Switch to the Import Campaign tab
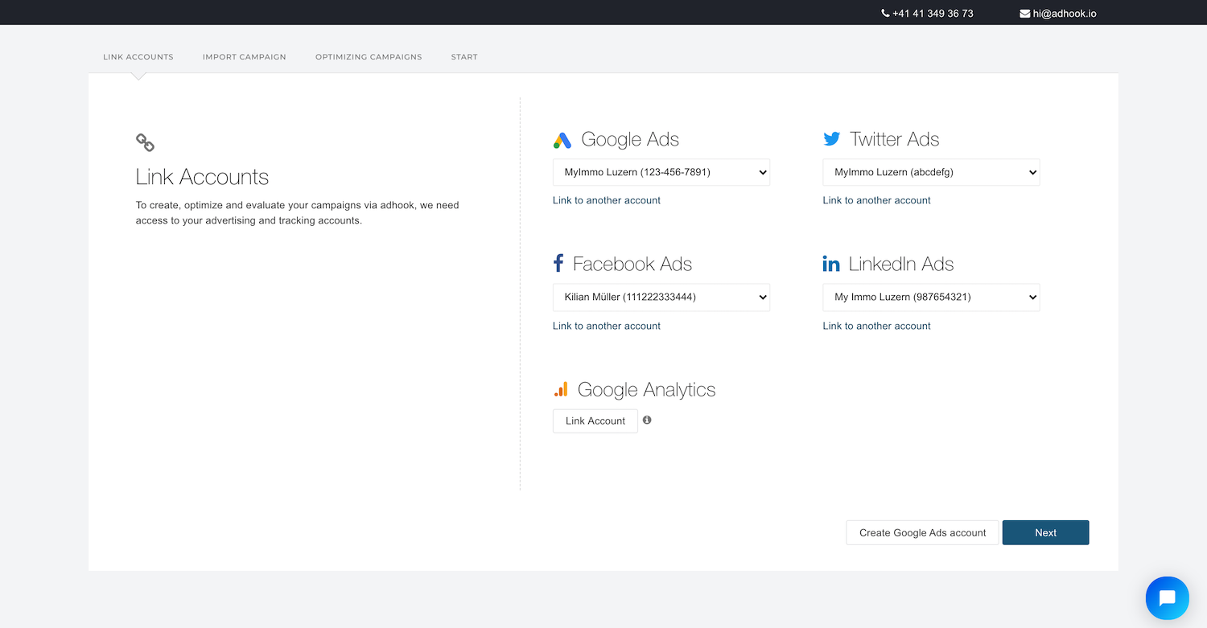1207x628 pixels. (x=245, y=57)
